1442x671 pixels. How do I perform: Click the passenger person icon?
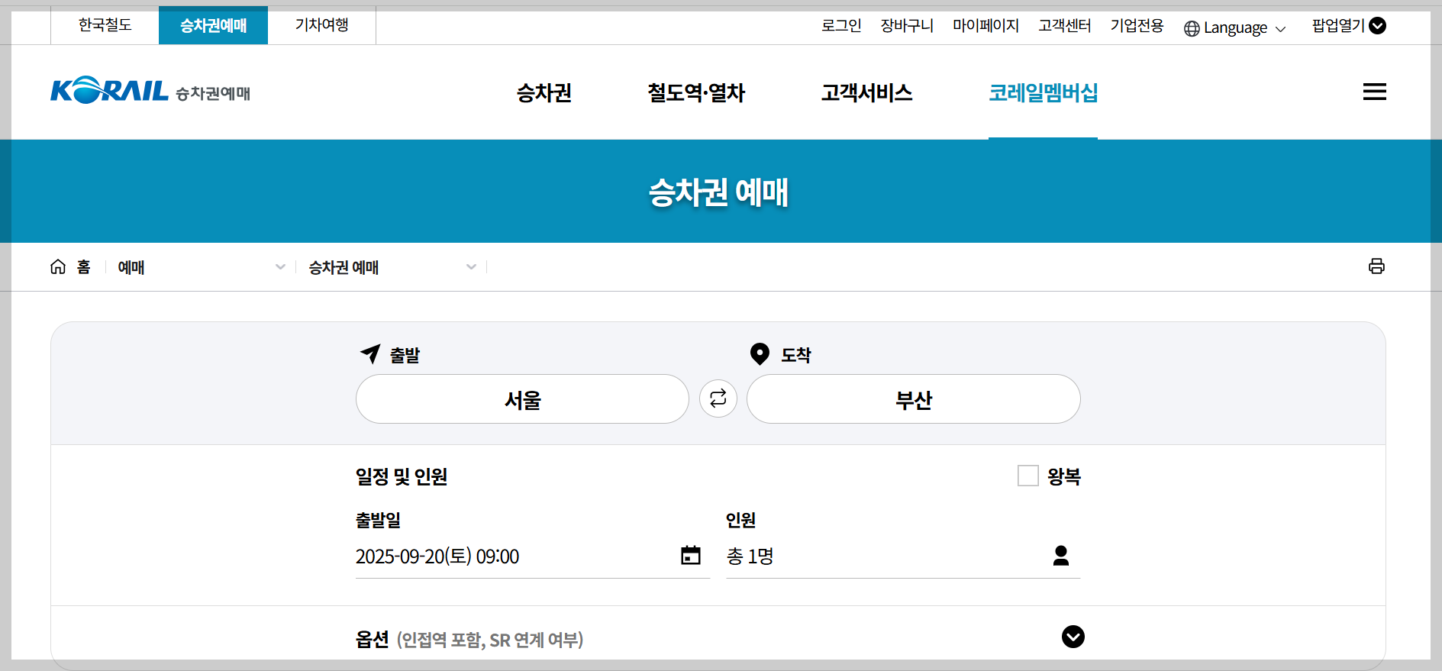point(1061,555)
